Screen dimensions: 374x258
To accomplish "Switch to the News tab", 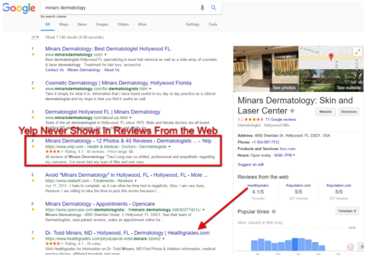I will (x=82, y=24).
